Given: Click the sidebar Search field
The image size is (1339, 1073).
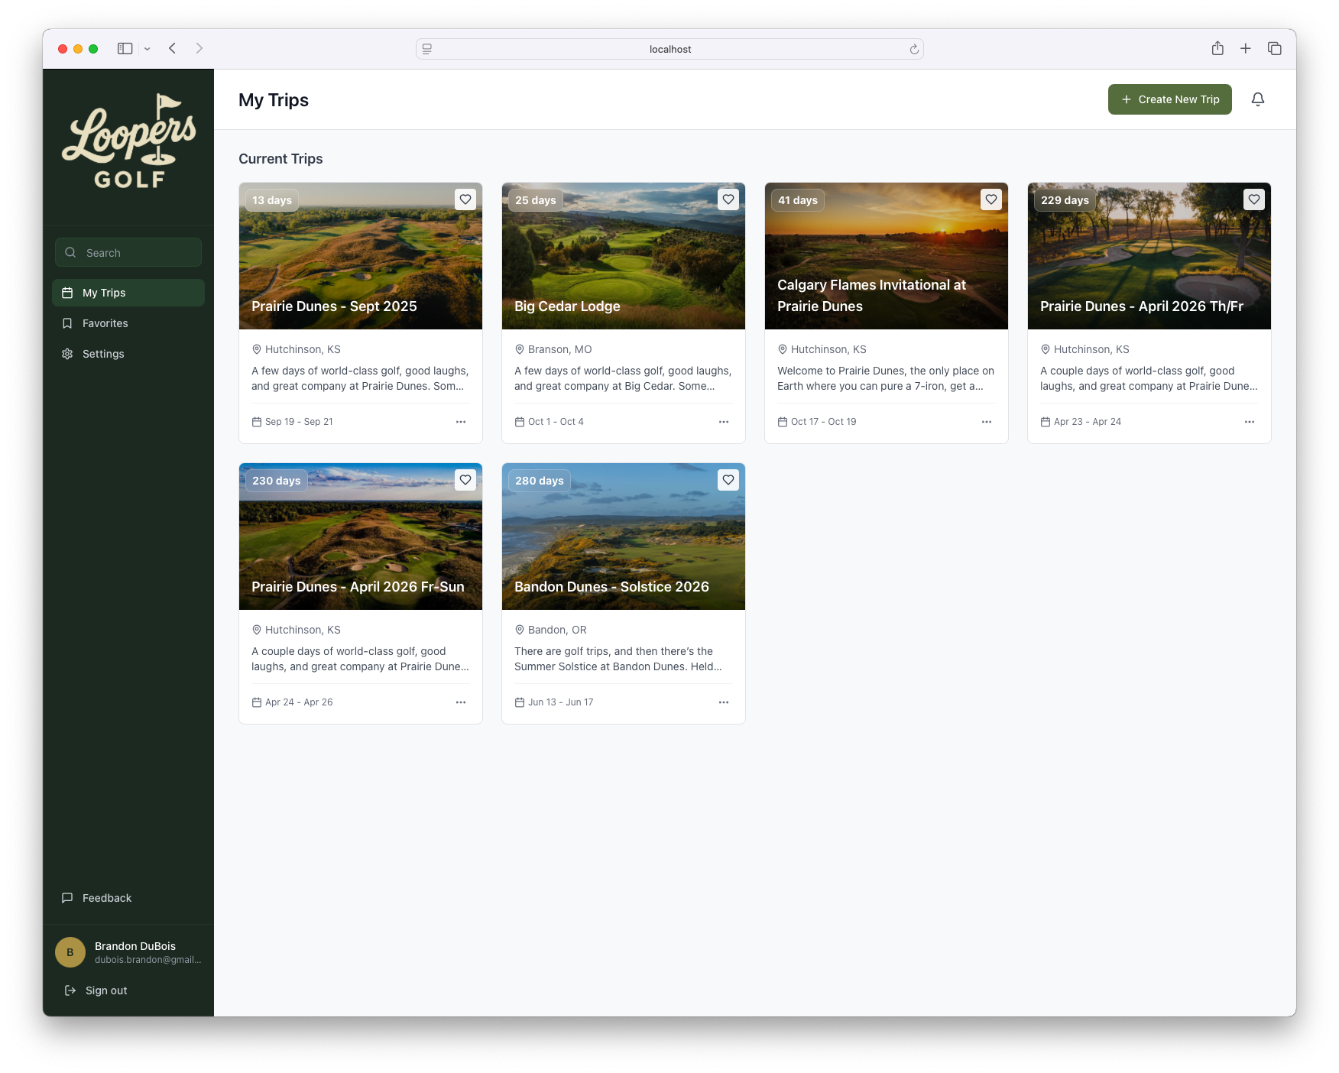Looking at the screenshot, I should click(x=128, y=252).
